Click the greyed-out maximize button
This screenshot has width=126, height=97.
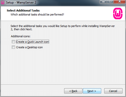(110, 2)
